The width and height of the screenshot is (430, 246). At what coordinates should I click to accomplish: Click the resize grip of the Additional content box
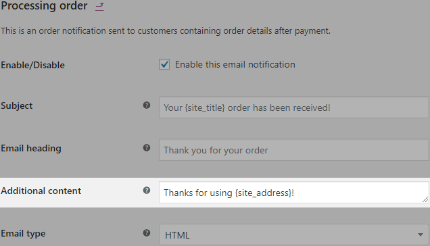coord(425,199)
